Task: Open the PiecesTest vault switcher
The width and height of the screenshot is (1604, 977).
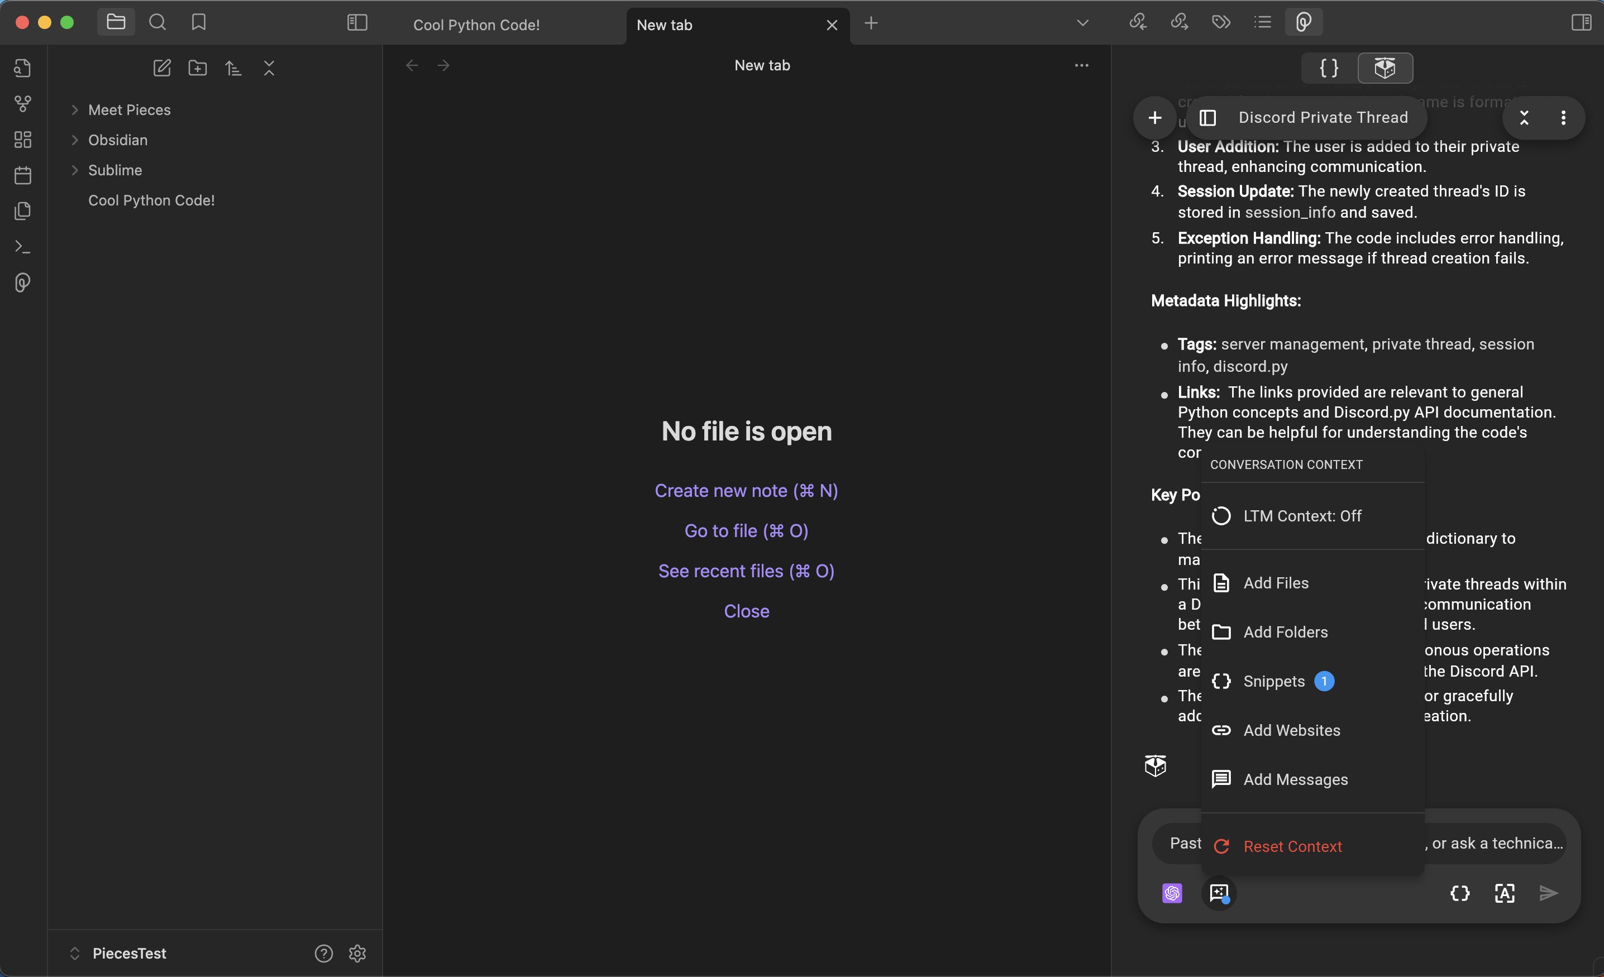Action: pyautogui.click(x=118, y=954)
